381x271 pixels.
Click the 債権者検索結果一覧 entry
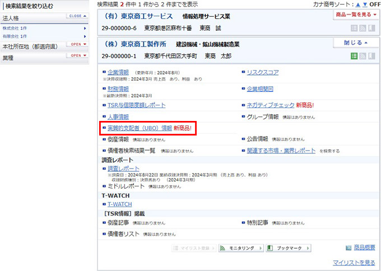tap(131, 151)
